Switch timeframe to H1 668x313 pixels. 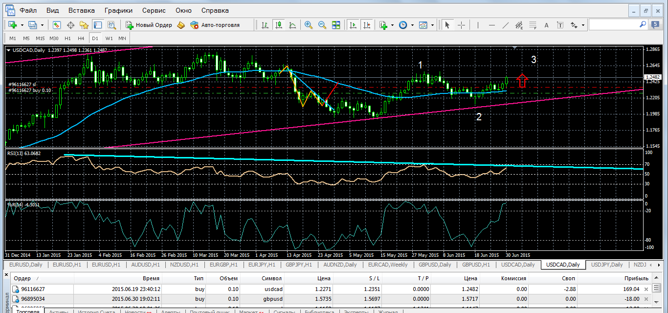(x=67, y=38)
